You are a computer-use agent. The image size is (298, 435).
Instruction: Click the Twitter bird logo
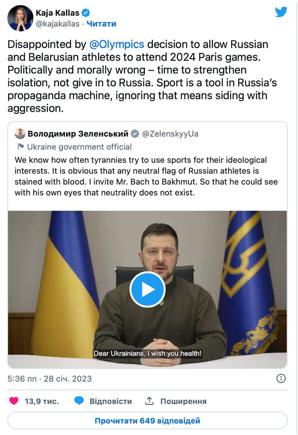click(281, 12)
